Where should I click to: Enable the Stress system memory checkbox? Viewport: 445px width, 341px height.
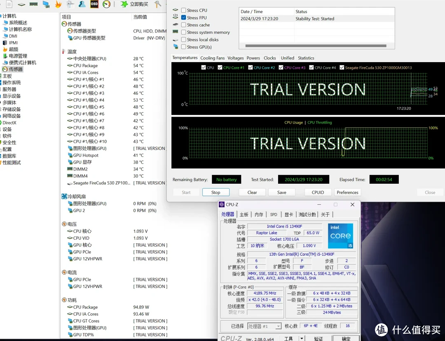pos(184,33)
